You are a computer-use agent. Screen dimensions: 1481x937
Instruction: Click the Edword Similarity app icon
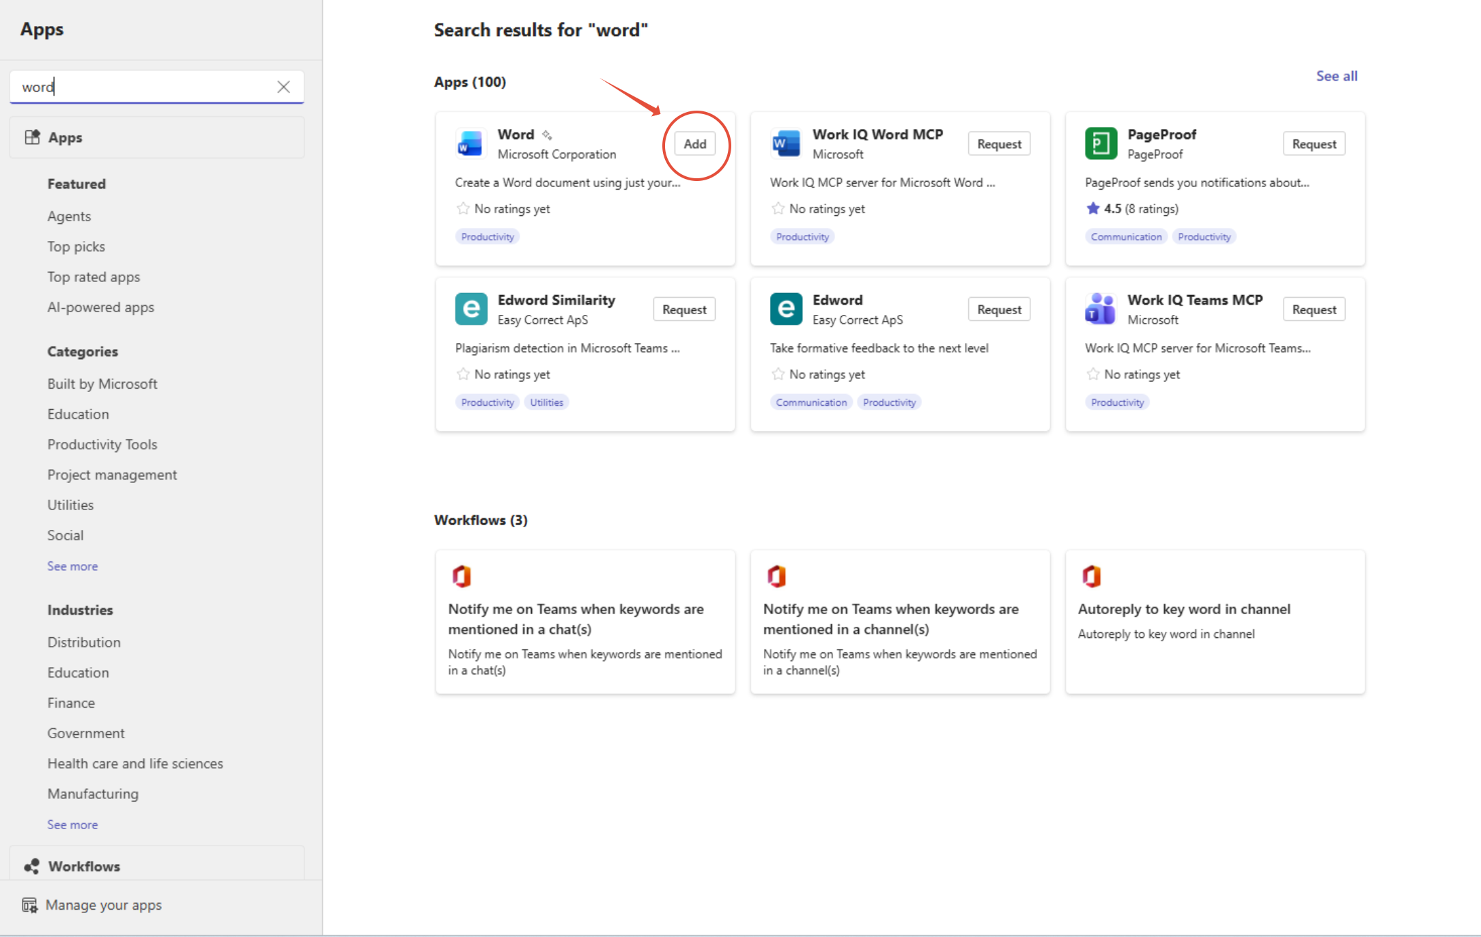[471, 309]
